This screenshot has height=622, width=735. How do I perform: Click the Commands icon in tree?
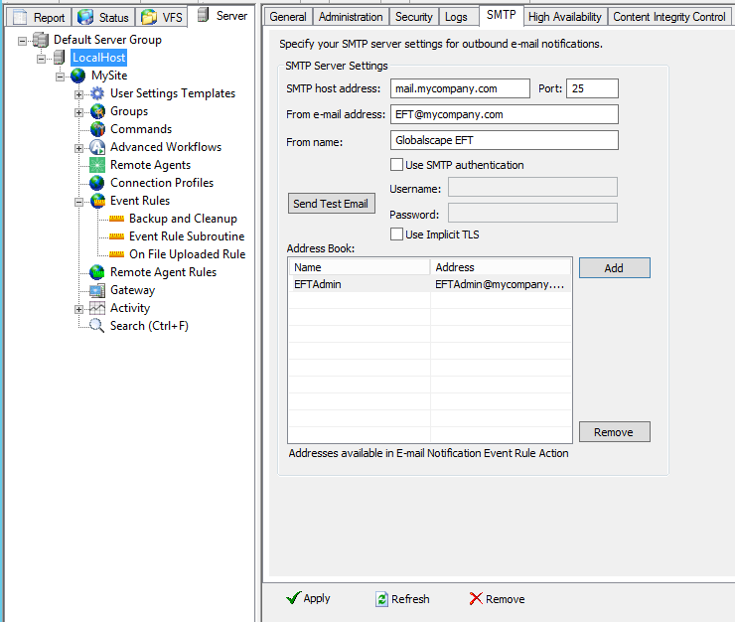(97, 129)
